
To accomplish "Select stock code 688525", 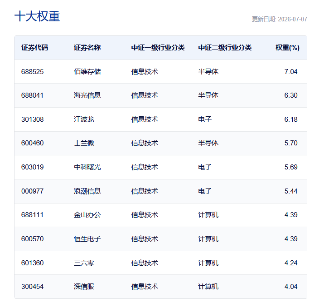I will [33, 72].
